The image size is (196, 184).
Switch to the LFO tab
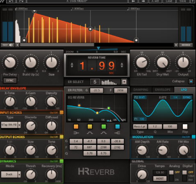tap(184, 90)
